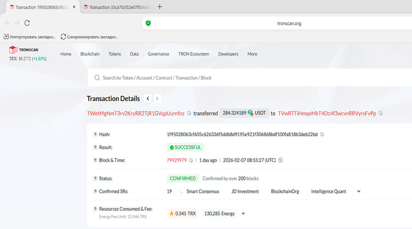
Task: Click the 2026-02-07 08:55:27 (UTC) timestamp
Action: click(249, 160)
